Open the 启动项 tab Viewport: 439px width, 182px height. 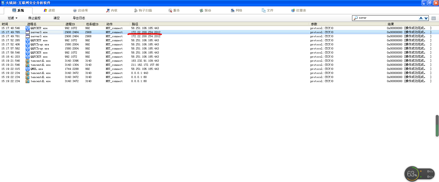tap(80, 10)
